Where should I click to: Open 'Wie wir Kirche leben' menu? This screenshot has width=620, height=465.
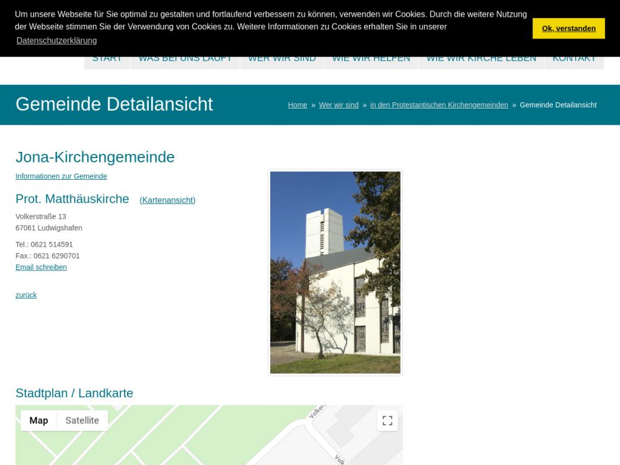click(481, 61)
